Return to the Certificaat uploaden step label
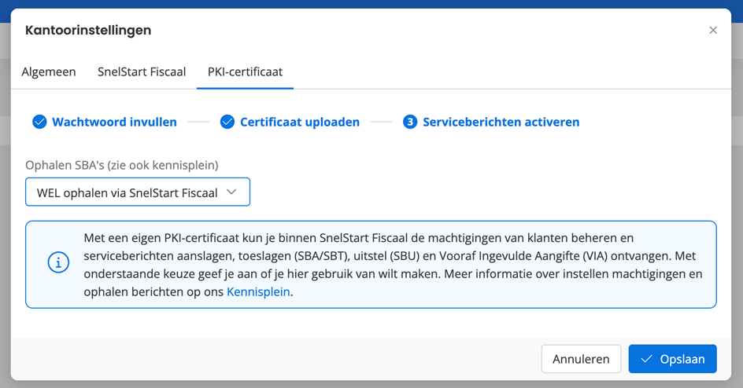The width and height of the screenshot is (743, 388). (x=299, y=122)
